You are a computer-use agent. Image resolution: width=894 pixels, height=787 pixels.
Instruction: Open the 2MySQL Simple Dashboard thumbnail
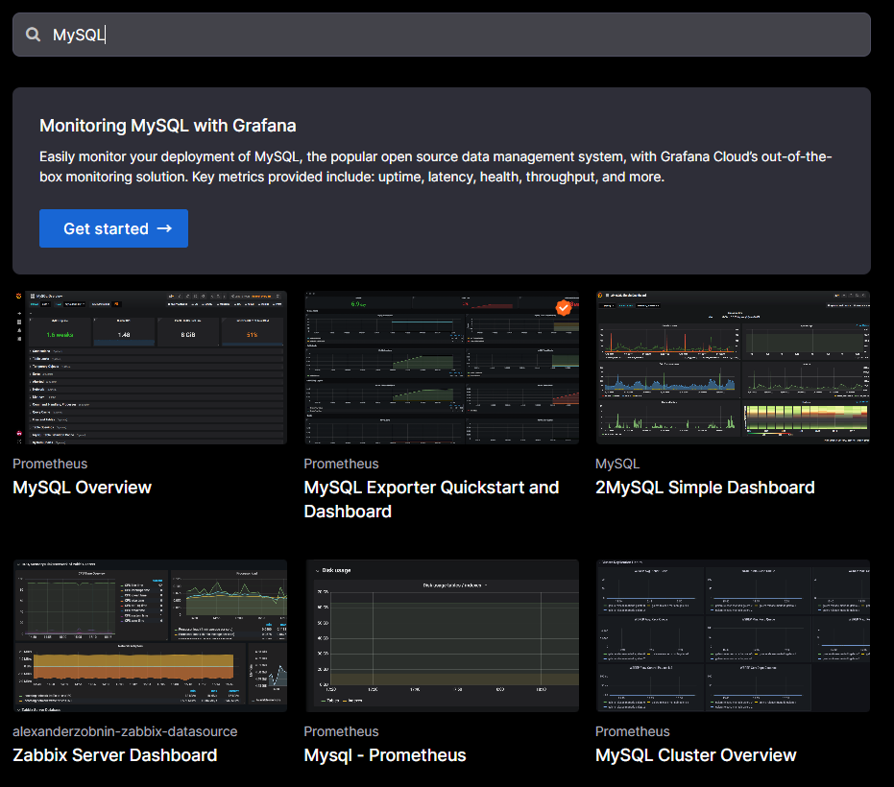pos(733,368)
